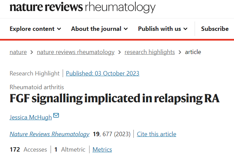234x167 pixels.
Task: Expand the Publish with us dropdown
Action: click(163, 29)
